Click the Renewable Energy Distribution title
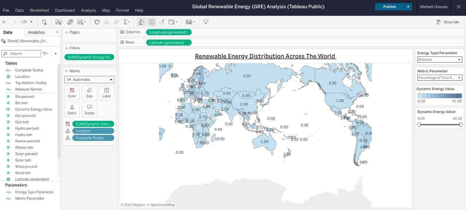This screenshot has width=466, height=210. tap(265, 56)
